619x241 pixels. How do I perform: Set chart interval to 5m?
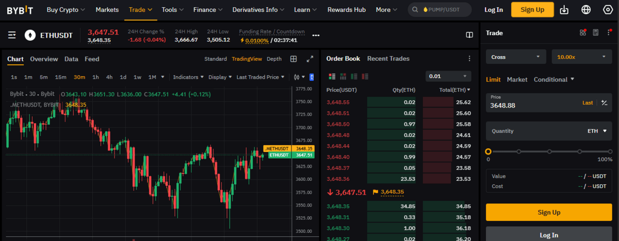(44, 77)
